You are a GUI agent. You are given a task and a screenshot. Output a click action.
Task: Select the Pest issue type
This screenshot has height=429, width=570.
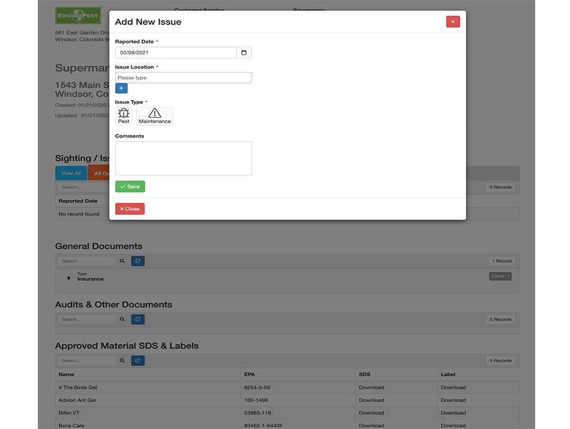(124, 116)
